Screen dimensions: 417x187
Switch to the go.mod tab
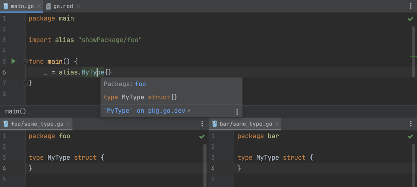coord(62,6)
